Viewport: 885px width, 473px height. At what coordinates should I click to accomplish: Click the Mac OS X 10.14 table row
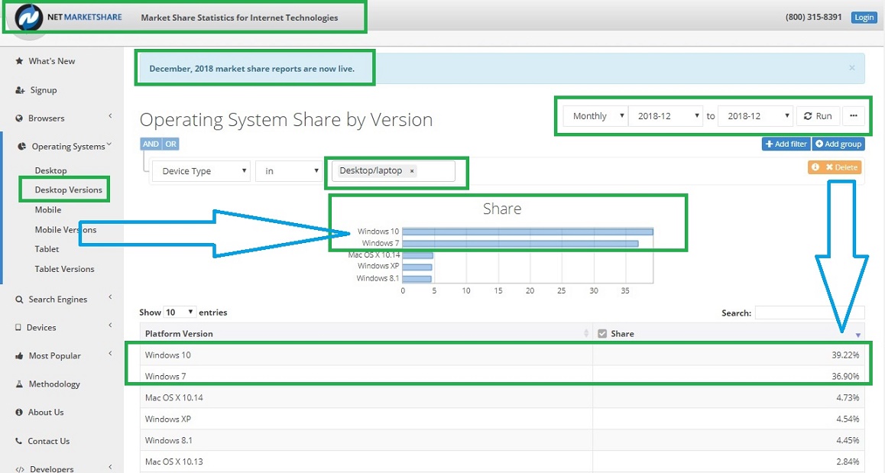[502, 397]
